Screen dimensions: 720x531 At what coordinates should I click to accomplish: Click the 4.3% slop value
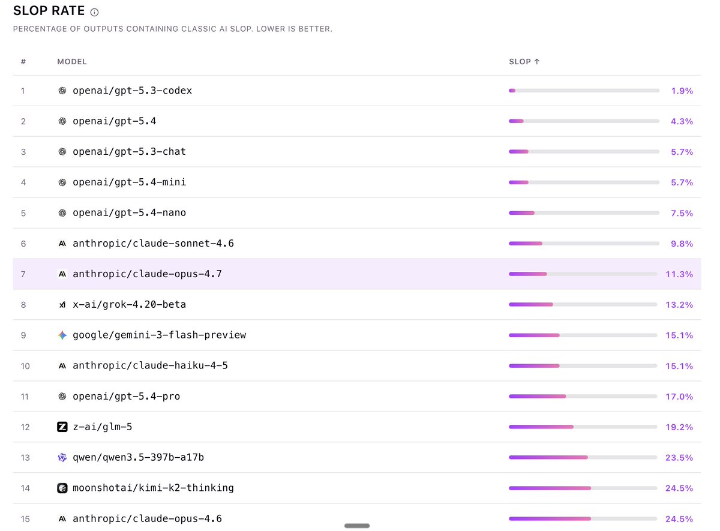coord(682,121)
